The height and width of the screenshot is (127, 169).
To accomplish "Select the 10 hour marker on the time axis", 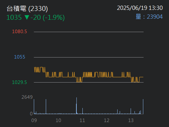I will 58,120.
